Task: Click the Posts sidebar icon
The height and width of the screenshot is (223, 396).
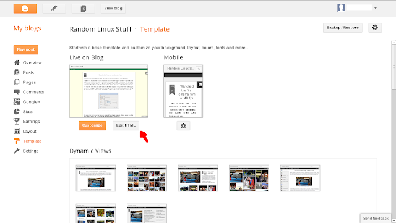Action: 17,72
